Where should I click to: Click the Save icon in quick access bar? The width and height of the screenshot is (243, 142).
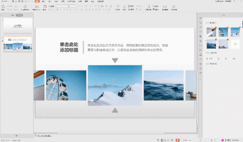13,2
